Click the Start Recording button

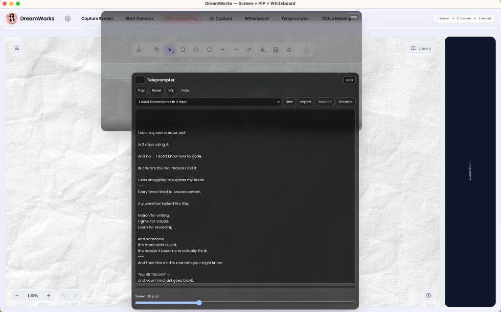pyautogui.click(x=181, y=19)
